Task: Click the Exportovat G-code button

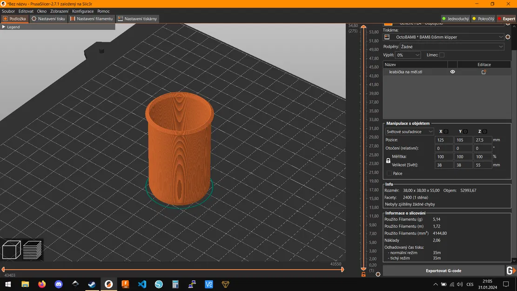Action: pyautogui.click(x=443, y=271)
